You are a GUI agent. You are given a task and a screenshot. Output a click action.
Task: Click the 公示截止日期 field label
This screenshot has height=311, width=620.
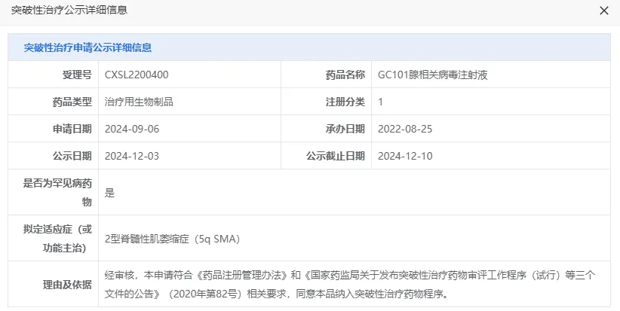click(335, 156)
